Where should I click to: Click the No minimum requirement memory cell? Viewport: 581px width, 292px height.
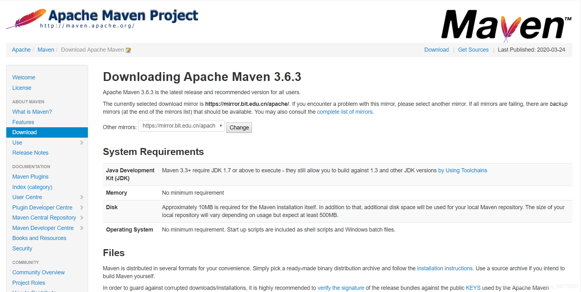click(193, 193)
